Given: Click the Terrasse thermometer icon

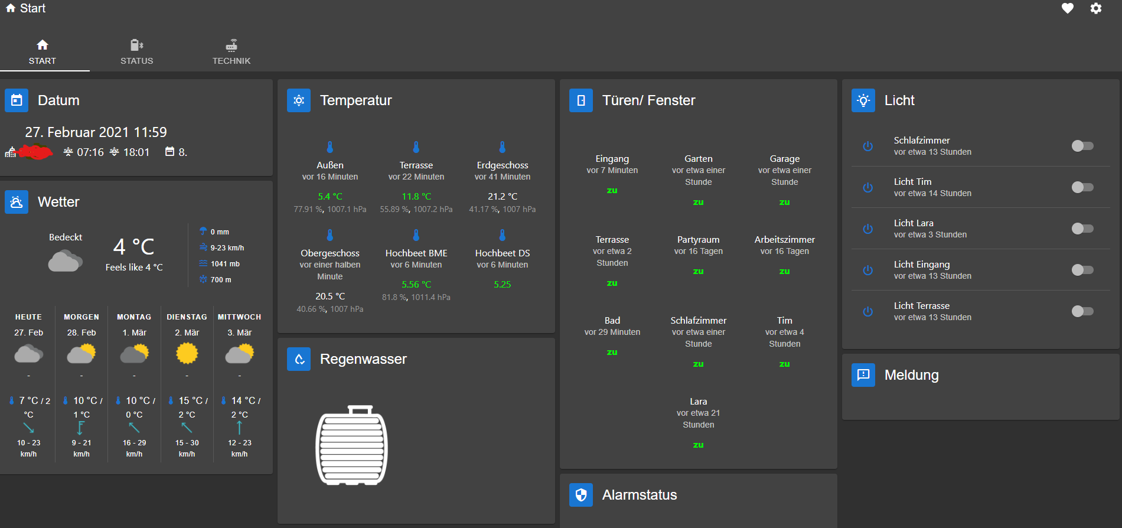Looking at the screenshot, I should [416, 147].
